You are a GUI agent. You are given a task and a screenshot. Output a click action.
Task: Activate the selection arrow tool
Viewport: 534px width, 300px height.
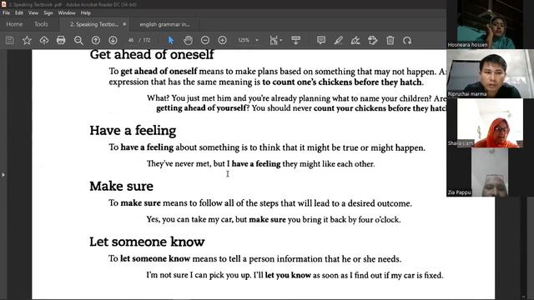[x=171, y=40]
